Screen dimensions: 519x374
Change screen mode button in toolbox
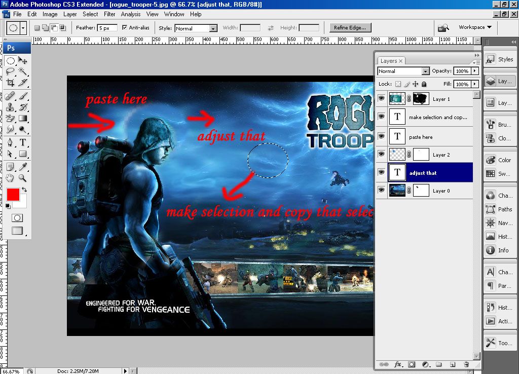click(x=17, y=231)
